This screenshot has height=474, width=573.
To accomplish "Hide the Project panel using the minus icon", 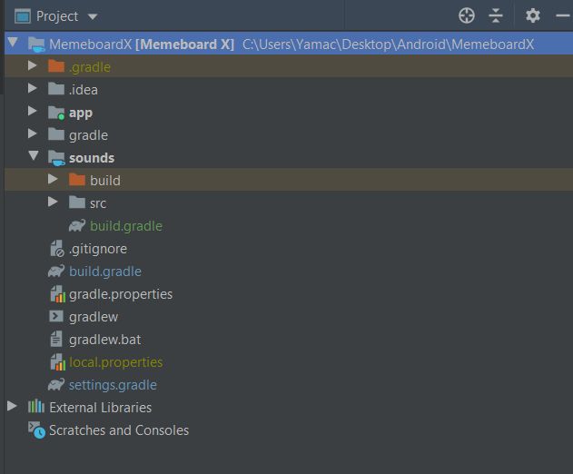I will click(563, 15).
